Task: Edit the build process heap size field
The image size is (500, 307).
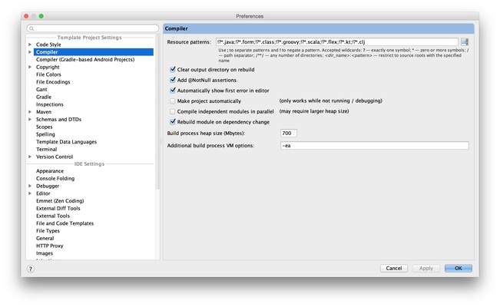Action: click(x=289, y=134)
